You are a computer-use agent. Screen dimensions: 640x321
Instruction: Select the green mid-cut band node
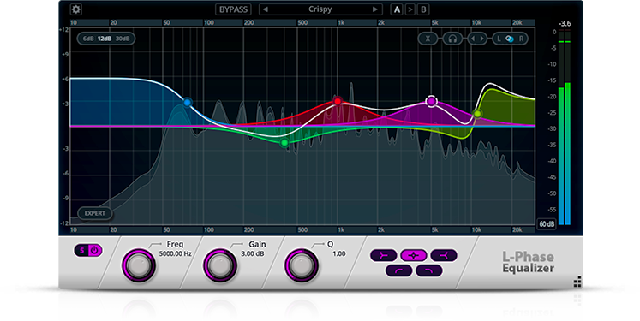pos(284,143)
